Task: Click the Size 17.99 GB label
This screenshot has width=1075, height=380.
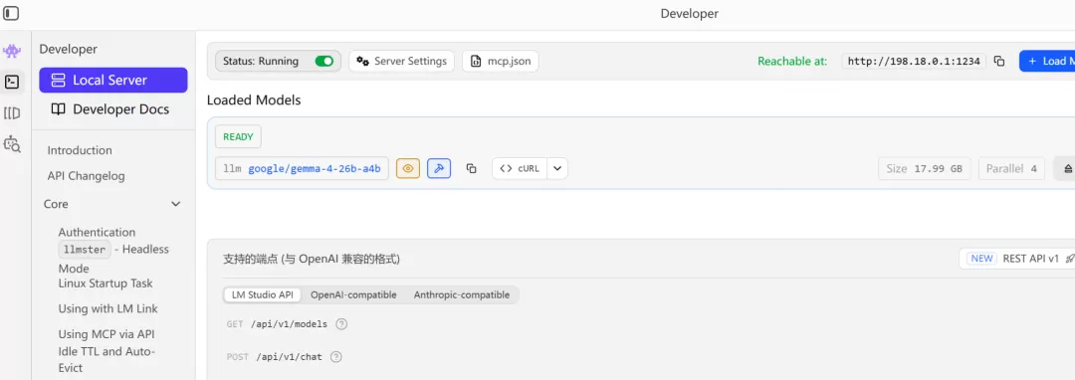Action: coord(924,168)
